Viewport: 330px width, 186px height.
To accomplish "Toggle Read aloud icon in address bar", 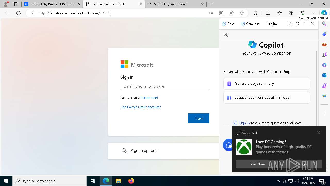I will [232, 13].
